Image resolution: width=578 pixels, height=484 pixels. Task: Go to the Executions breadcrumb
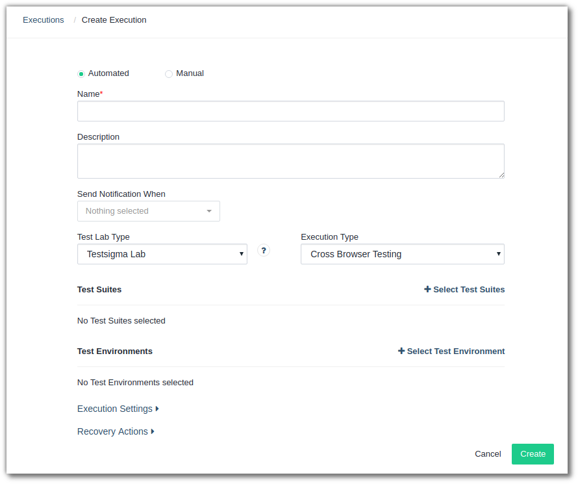44,20
